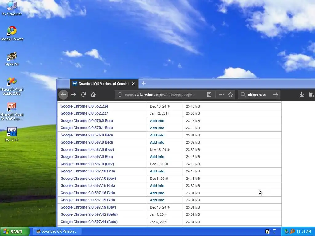Select Microsoft Visual Studio 2005 icon

12,86
